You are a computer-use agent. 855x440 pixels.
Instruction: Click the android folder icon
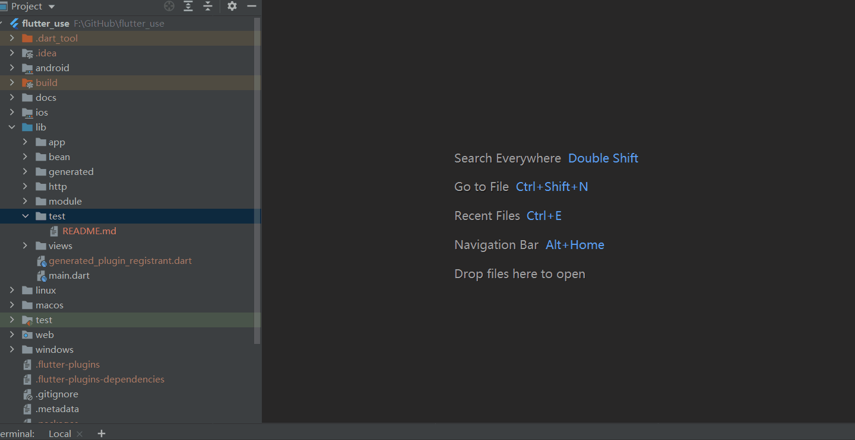point(27,68)
